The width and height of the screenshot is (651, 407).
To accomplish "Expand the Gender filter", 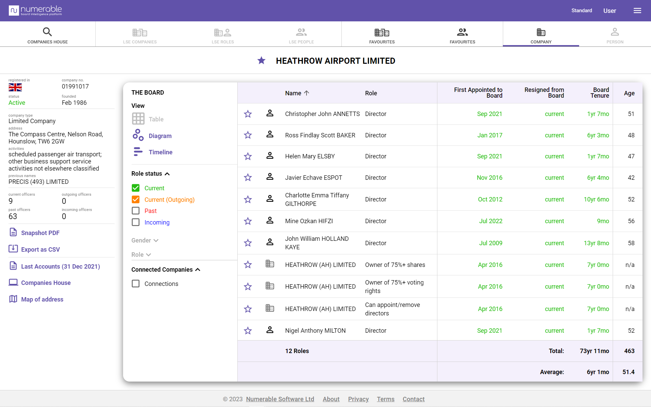I will (145, 240).
